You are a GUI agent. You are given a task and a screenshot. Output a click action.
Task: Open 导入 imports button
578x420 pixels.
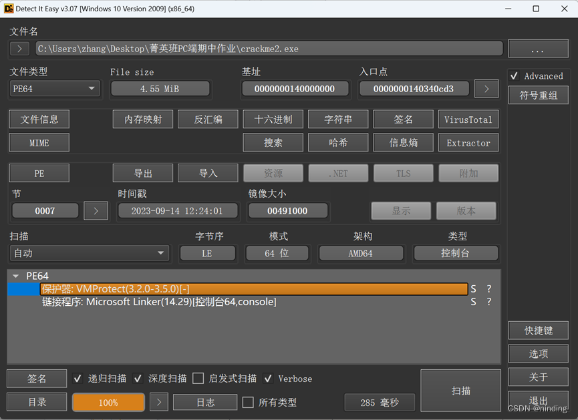coord(208,173)
